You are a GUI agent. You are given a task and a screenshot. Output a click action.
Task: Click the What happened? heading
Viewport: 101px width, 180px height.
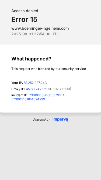(31, 59)
